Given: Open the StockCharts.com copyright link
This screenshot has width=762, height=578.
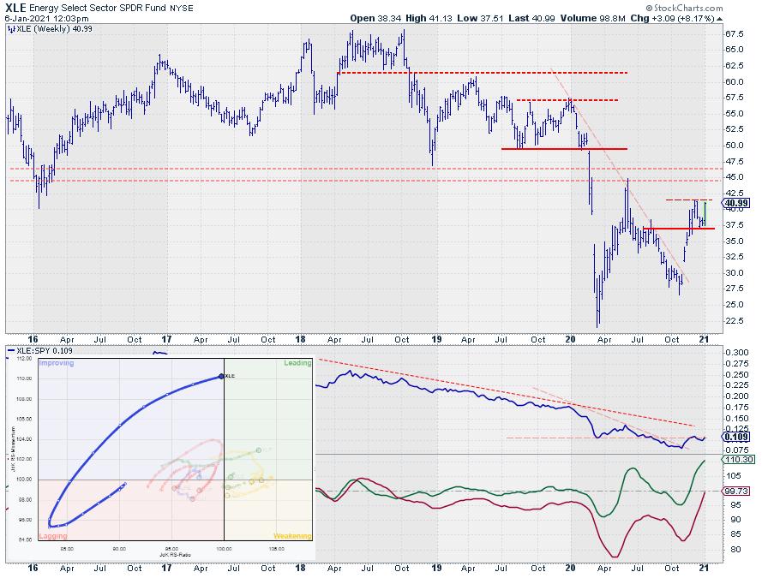Looking at the screenshot, I should [684, 8].
